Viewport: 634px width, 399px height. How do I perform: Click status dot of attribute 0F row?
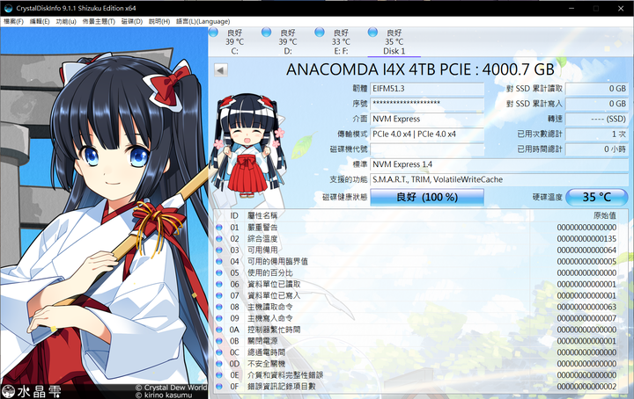[219, 387]
